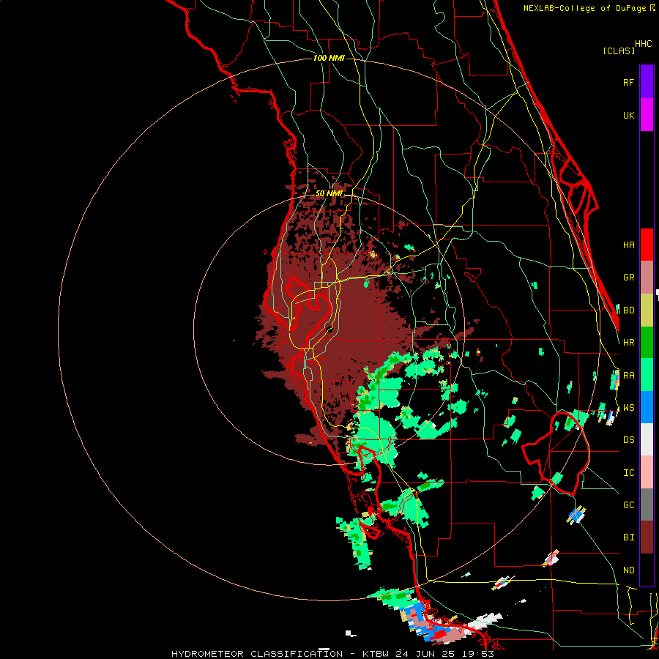Click the GC legend label
659x659 pixels.
click(x=628, y=505)
